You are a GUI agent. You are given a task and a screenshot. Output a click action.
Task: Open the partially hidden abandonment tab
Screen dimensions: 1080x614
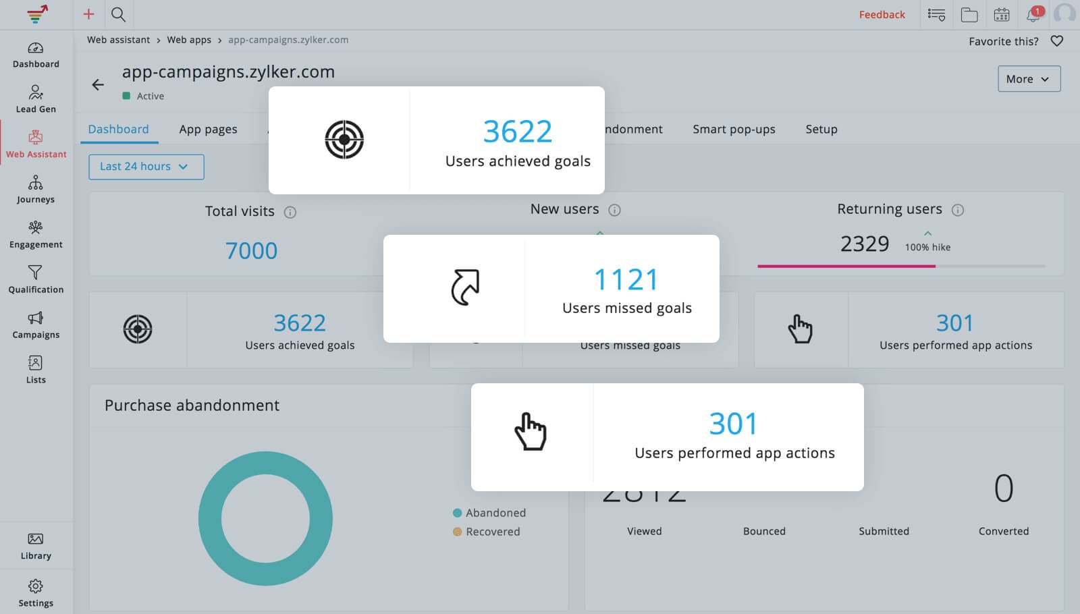[x=634, y=129]
